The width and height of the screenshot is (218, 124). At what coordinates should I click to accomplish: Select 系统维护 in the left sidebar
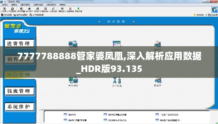(x=19, y=107)
